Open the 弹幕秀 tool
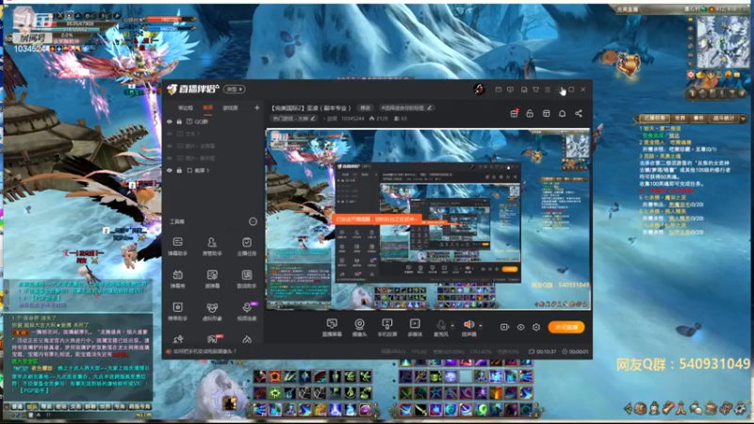754x424 pixels. click(177, 278)
